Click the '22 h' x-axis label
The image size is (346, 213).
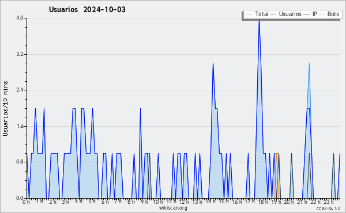click(x=315, y=201)
